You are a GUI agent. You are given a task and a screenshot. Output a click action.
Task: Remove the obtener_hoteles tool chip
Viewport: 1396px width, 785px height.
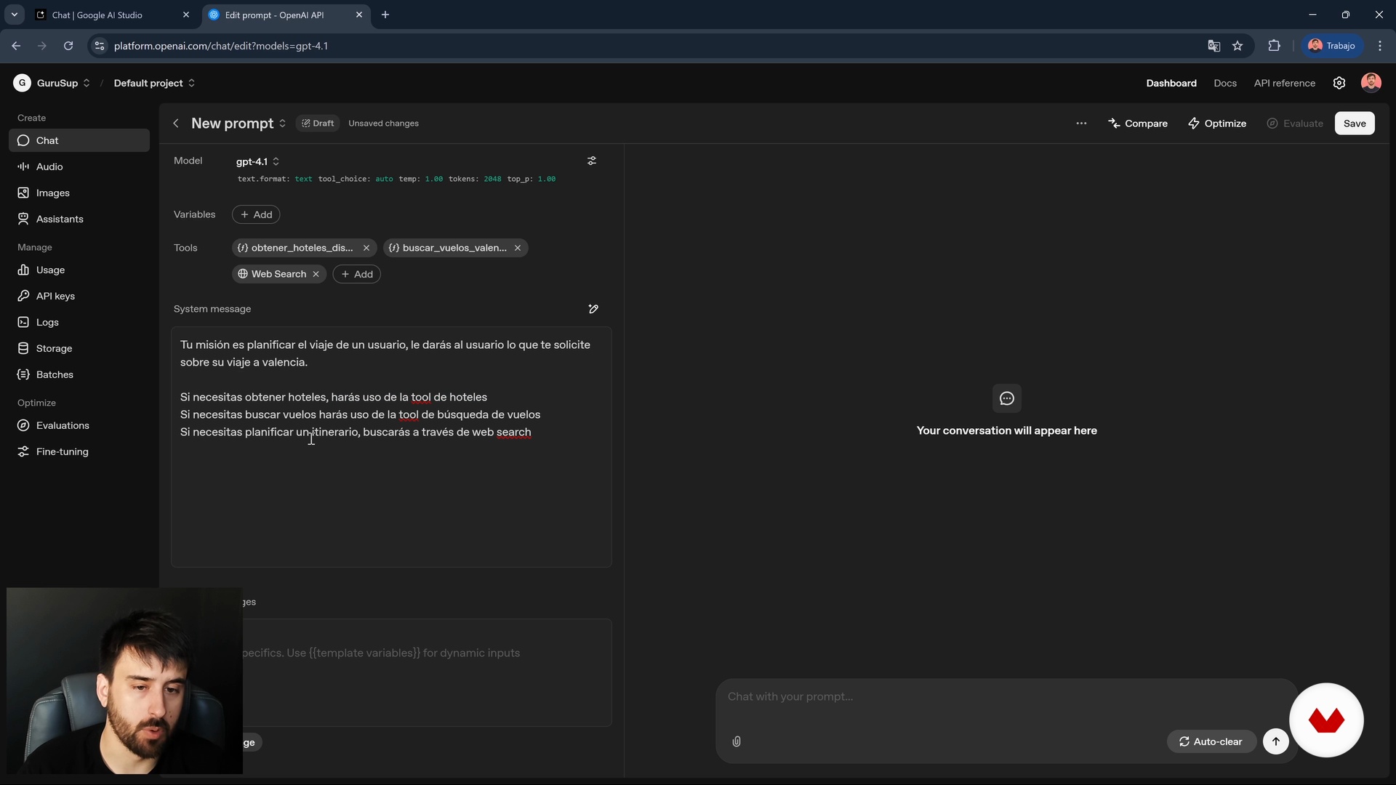tap(366, 248)
